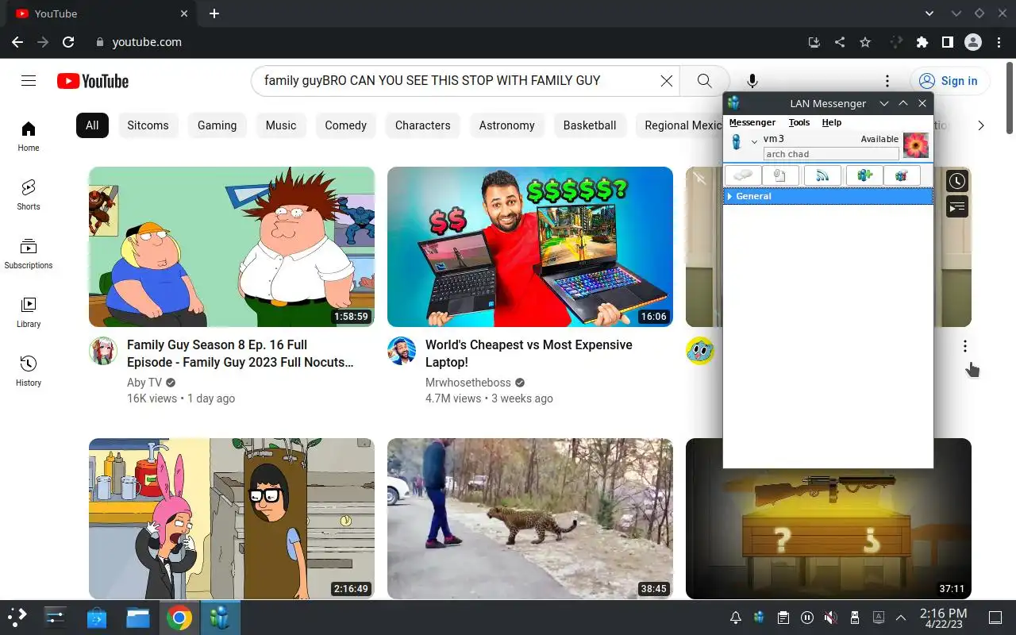Click the Add to queue icon on the video thumbnail
The image size is (1016, 635).
957,206
